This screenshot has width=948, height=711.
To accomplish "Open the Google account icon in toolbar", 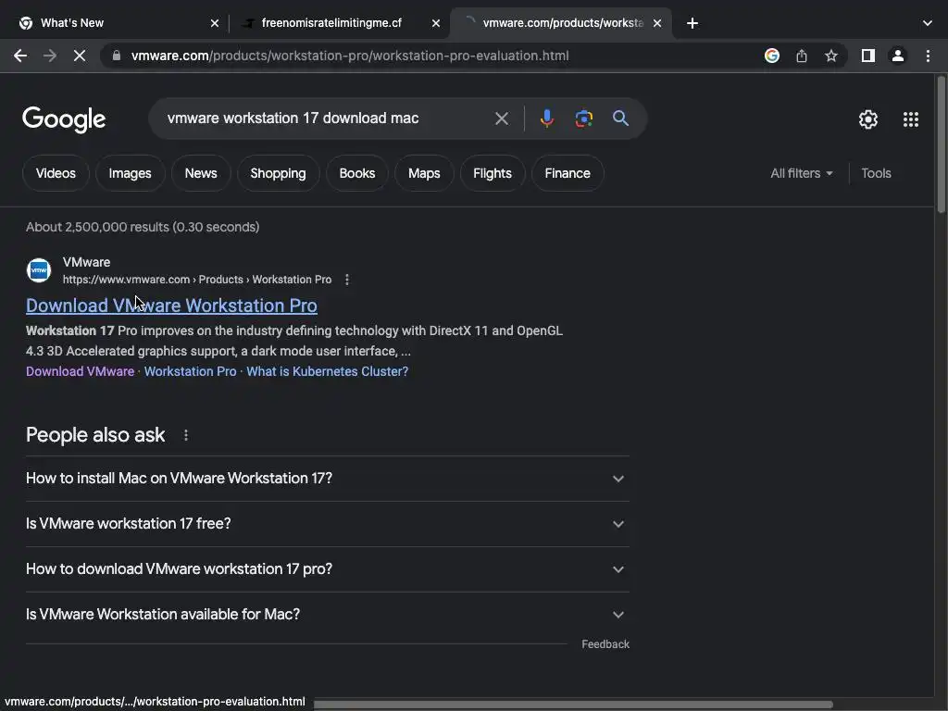I will click(x=771, y=56).
